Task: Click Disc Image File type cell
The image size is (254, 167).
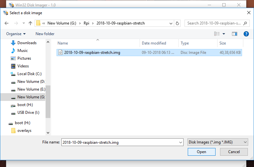Action: pos(194,53)
